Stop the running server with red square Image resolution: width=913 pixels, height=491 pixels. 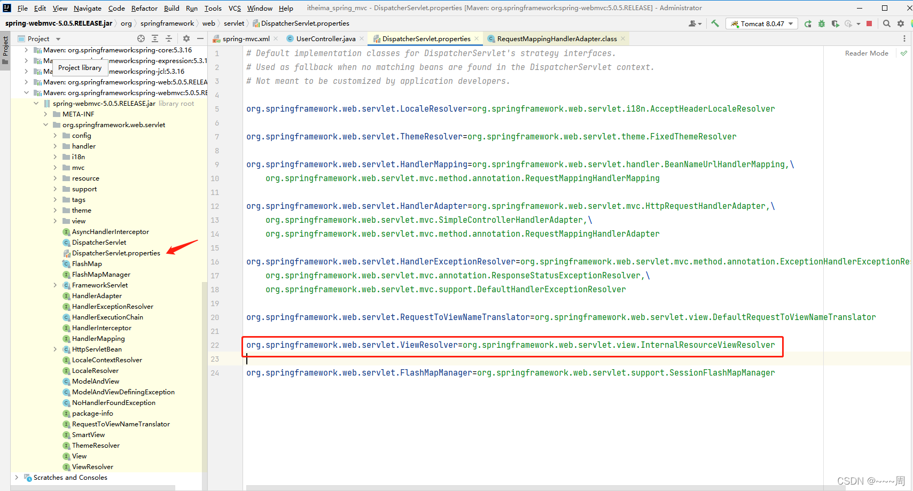tap(869, 24)
